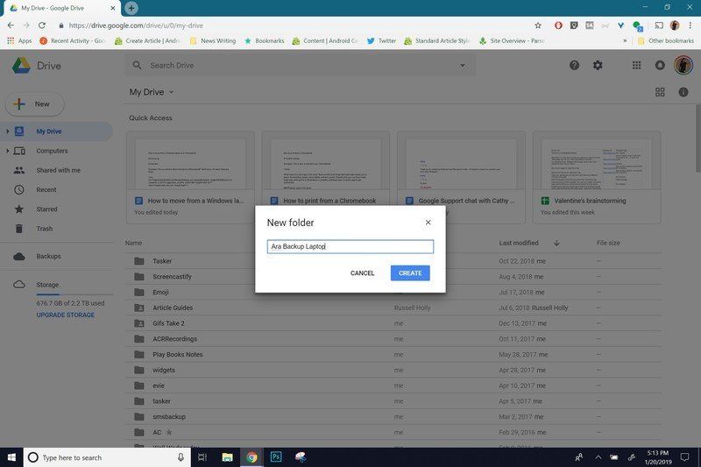Image resolution: width=701 pixels, height=467 pixels.
Task: Open the Google apps grid icon
Action: click(637, 66)
